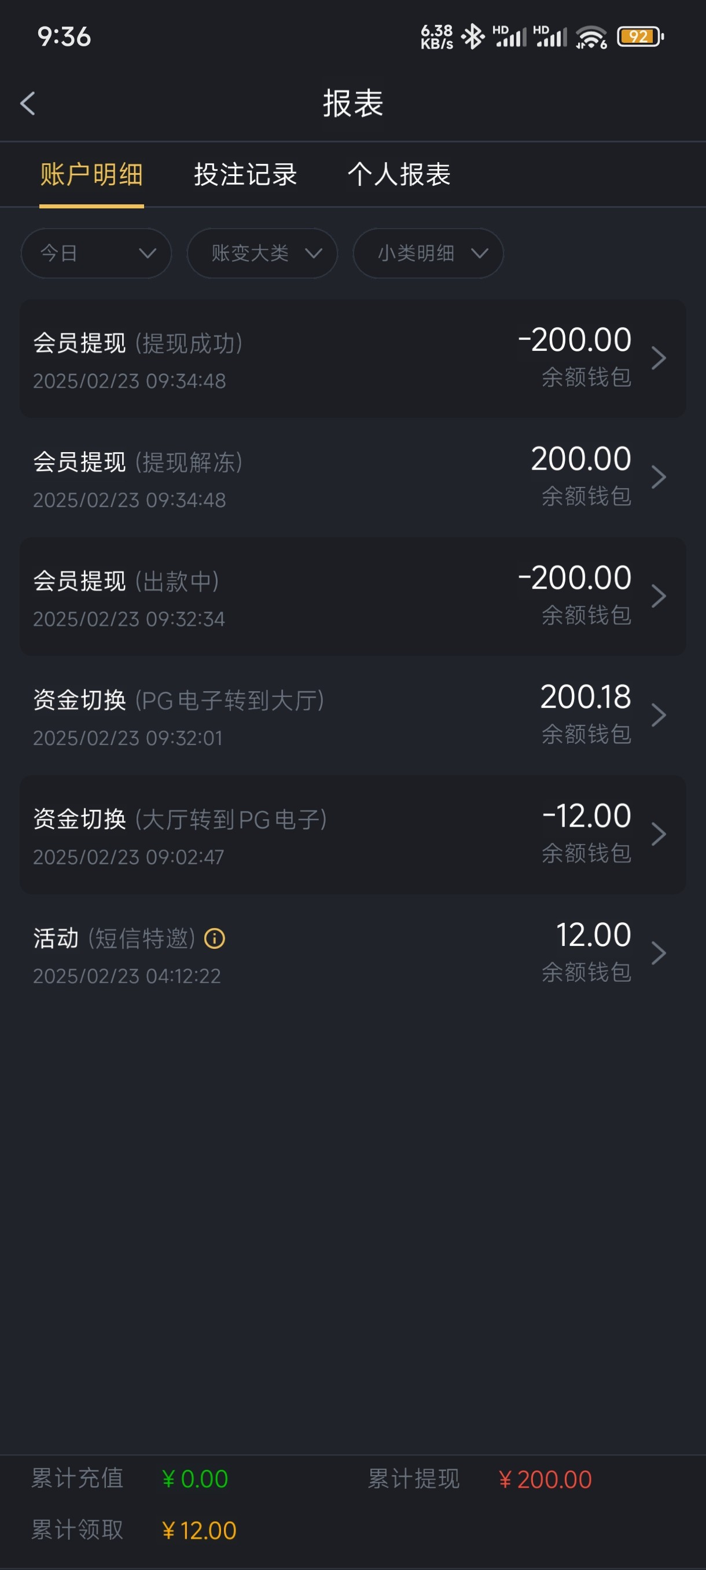The image size is (706, 1570).
Task: Tap the Wi-Fi icon in status bar
Action: [x=591, y=37]
